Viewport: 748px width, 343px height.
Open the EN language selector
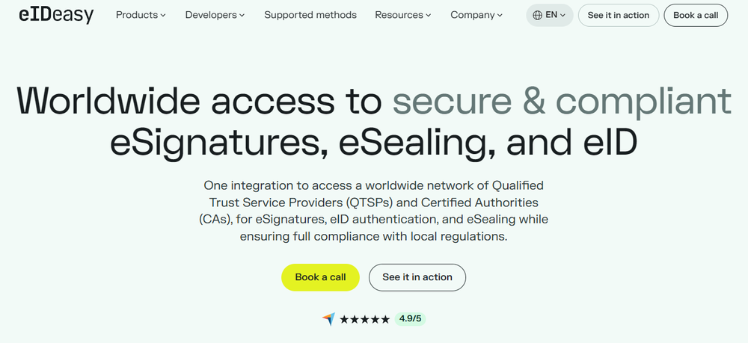point(550,15)
